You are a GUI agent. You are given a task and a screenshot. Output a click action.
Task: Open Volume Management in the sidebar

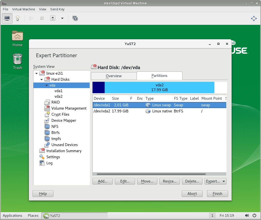69,108
